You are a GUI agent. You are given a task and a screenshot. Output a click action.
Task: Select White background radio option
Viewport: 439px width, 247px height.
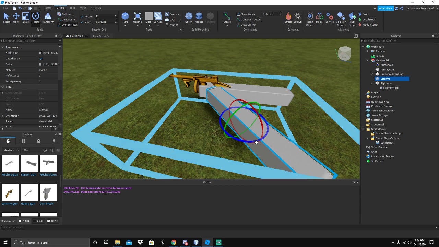tap(24, 221)
